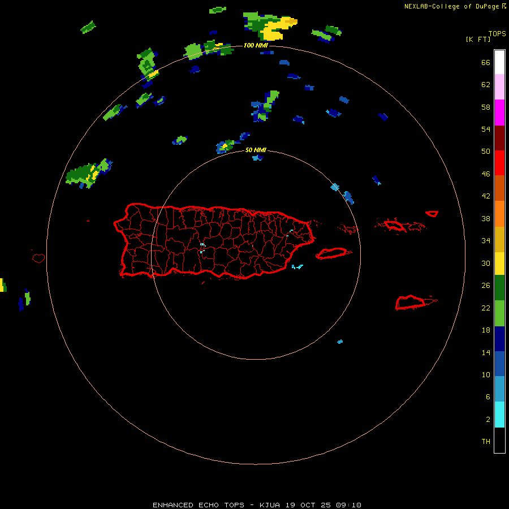
Task: Click the "19 OCT 25 09:10" timestamp
Action: click(x=323, y=505)
